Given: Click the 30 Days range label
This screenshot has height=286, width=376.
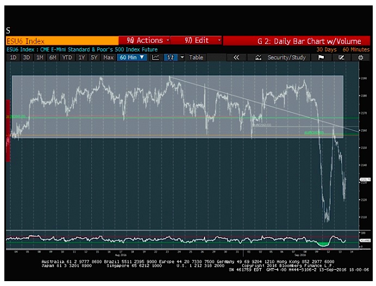Looking at the screenshot, I should click(x=326, y=49).
